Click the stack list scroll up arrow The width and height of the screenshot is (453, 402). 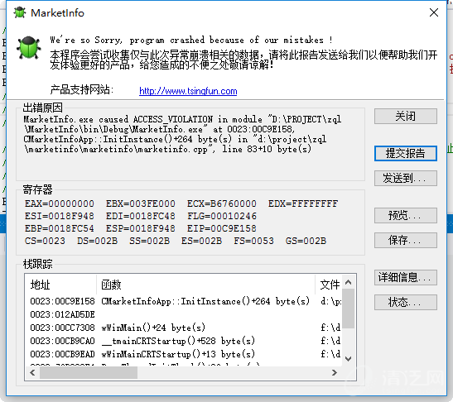(x=349, y=282)
